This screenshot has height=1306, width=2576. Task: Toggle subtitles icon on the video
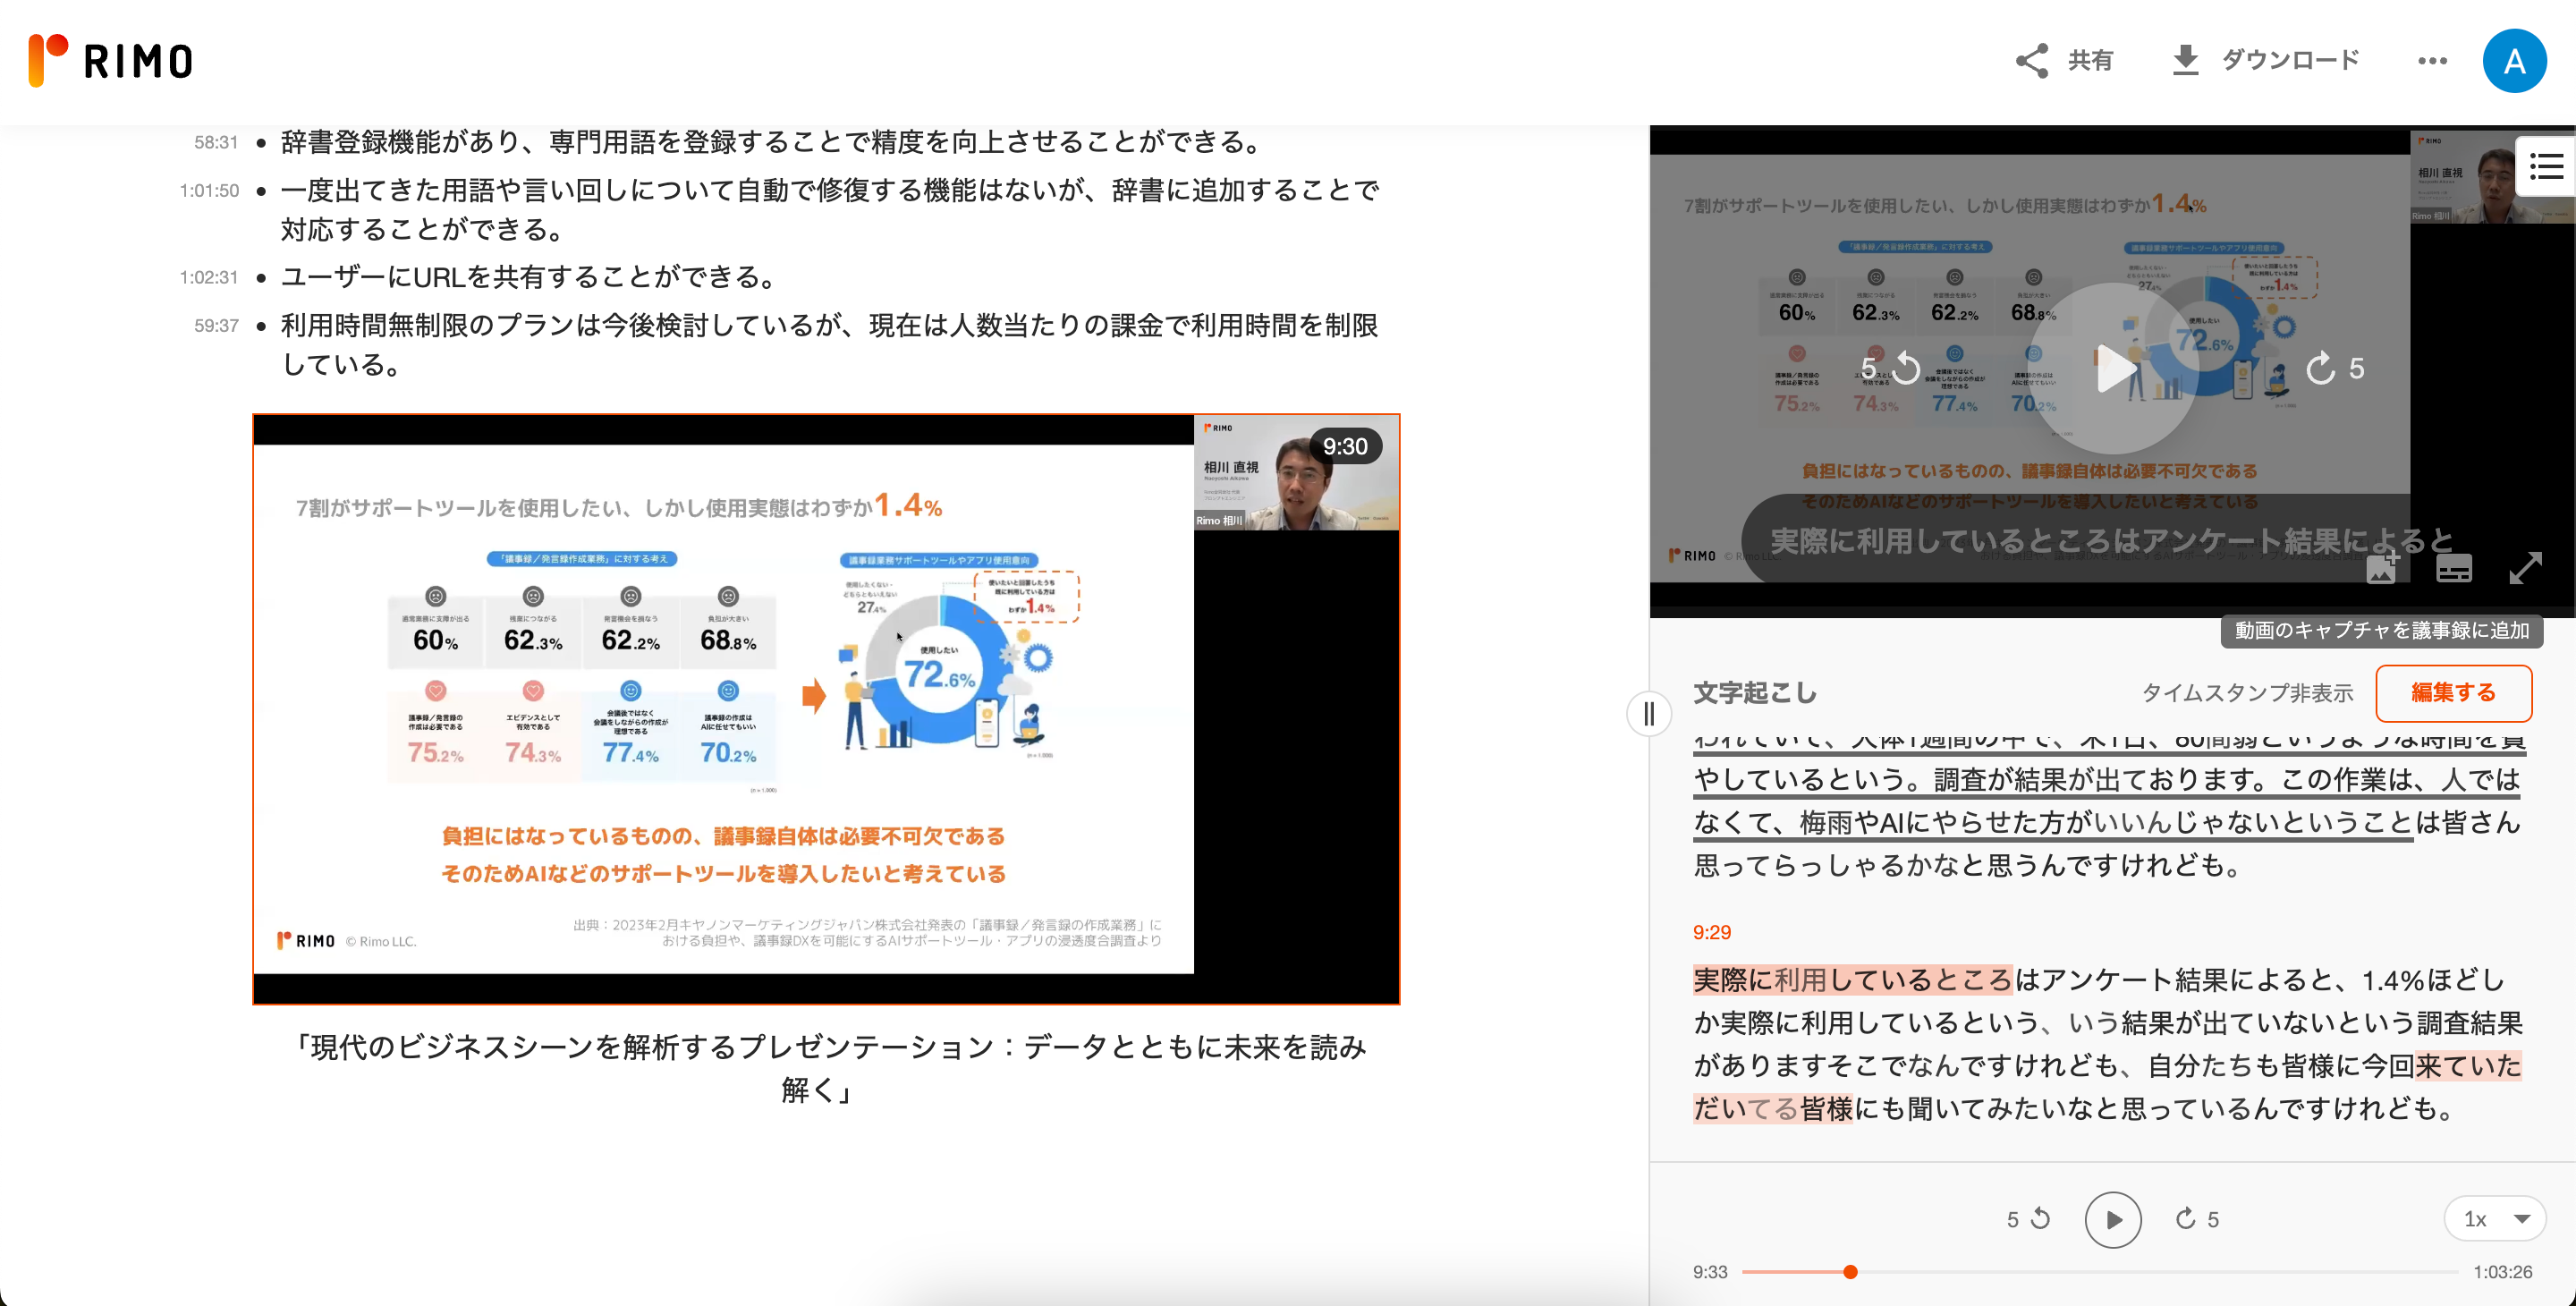(2454, 568)
